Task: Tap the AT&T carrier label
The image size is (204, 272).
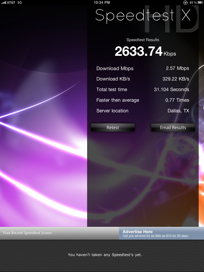Action: coord(11,2)
